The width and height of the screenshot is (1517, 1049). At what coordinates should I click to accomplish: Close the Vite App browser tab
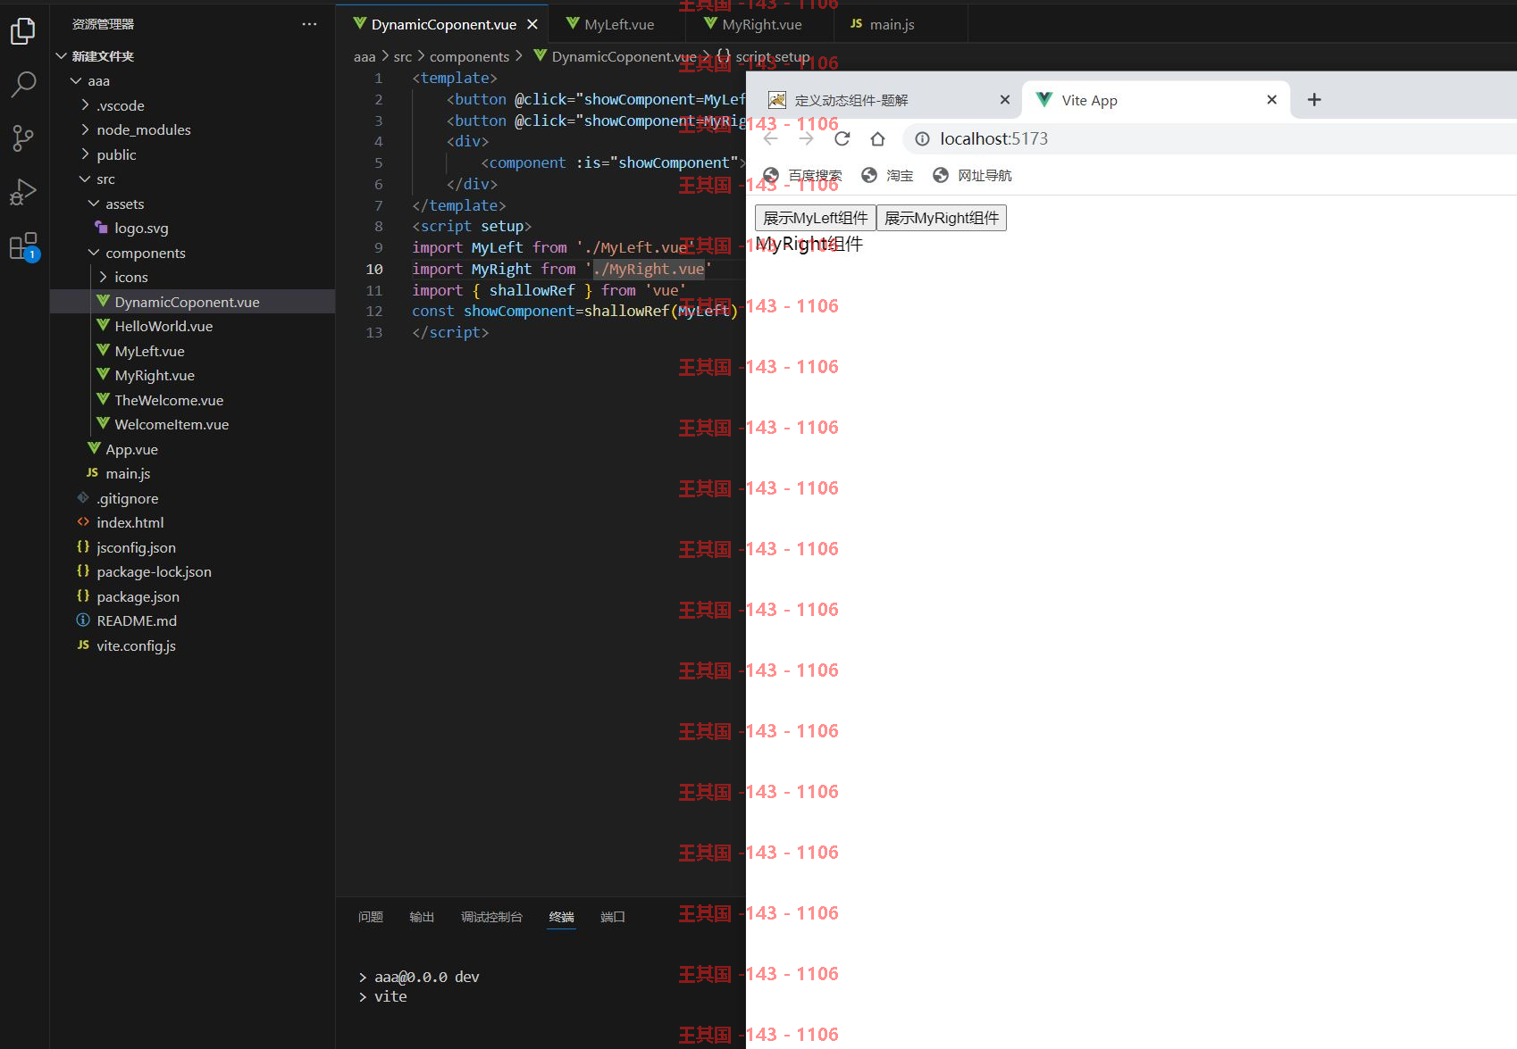[x=1271, y=99]
